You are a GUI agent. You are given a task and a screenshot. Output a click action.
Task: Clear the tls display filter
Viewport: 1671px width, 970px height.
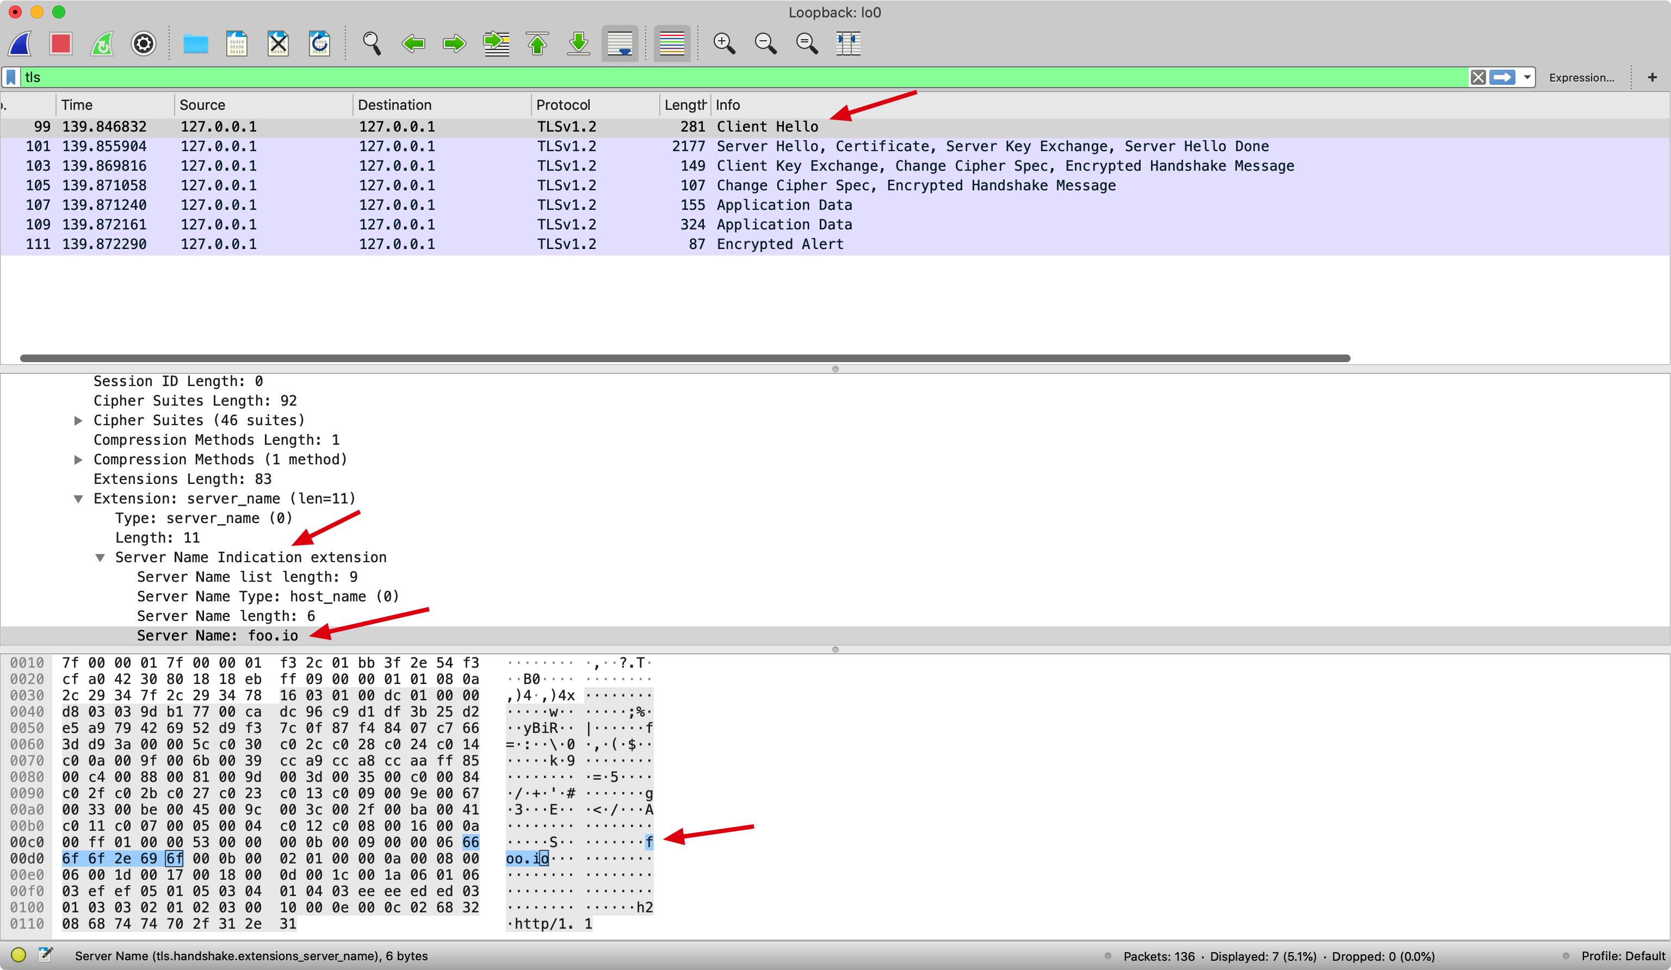coord(1478,77)
